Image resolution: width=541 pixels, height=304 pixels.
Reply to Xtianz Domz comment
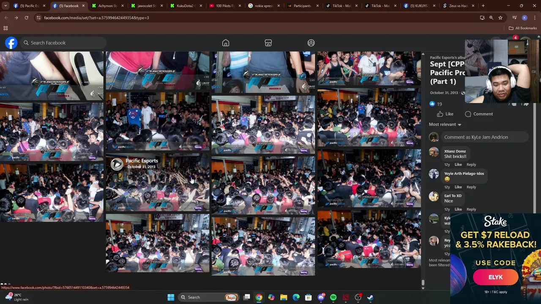pos(471,165)
